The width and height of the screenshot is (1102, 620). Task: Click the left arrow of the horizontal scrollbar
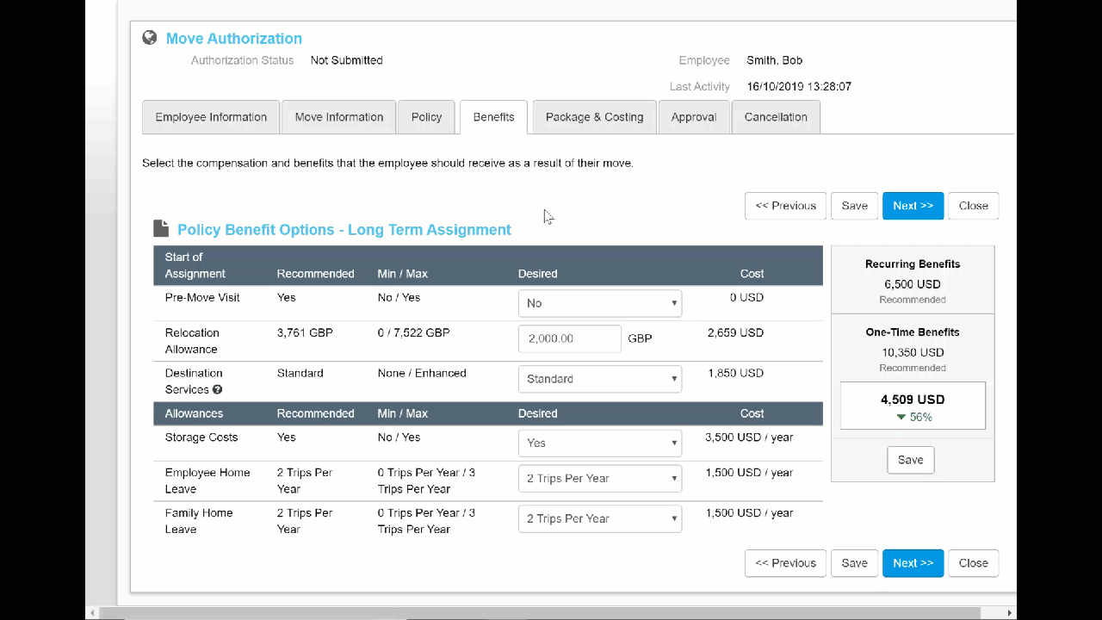tap(91, 613)
